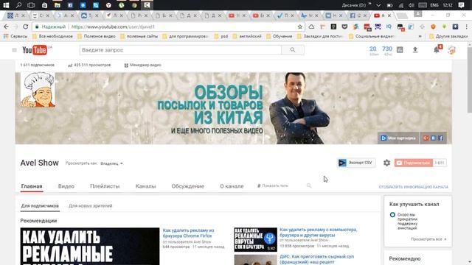
Task: Go back in the browser
Action: pos(7,26)
